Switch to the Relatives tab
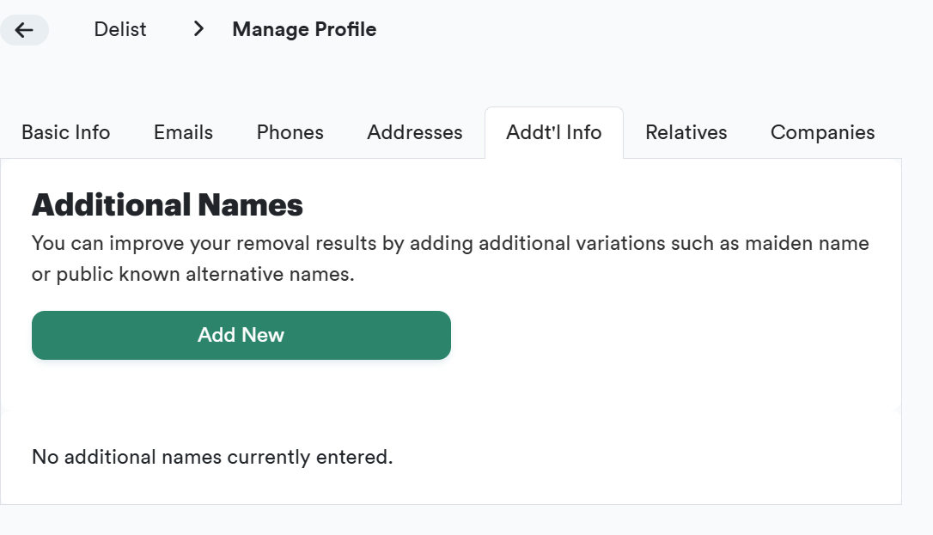 [x=686, y=132]
